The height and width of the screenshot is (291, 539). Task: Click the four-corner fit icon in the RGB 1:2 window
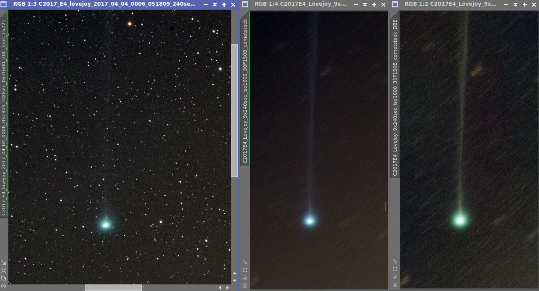click(x=395, y=269)
